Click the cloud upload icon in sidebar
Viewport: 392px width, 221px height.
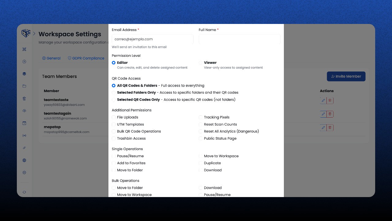[24, 111]
